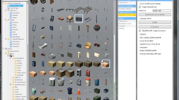Choose the black office chair prop
Viewport: 179px width, 100px height.
click(52, 19)
